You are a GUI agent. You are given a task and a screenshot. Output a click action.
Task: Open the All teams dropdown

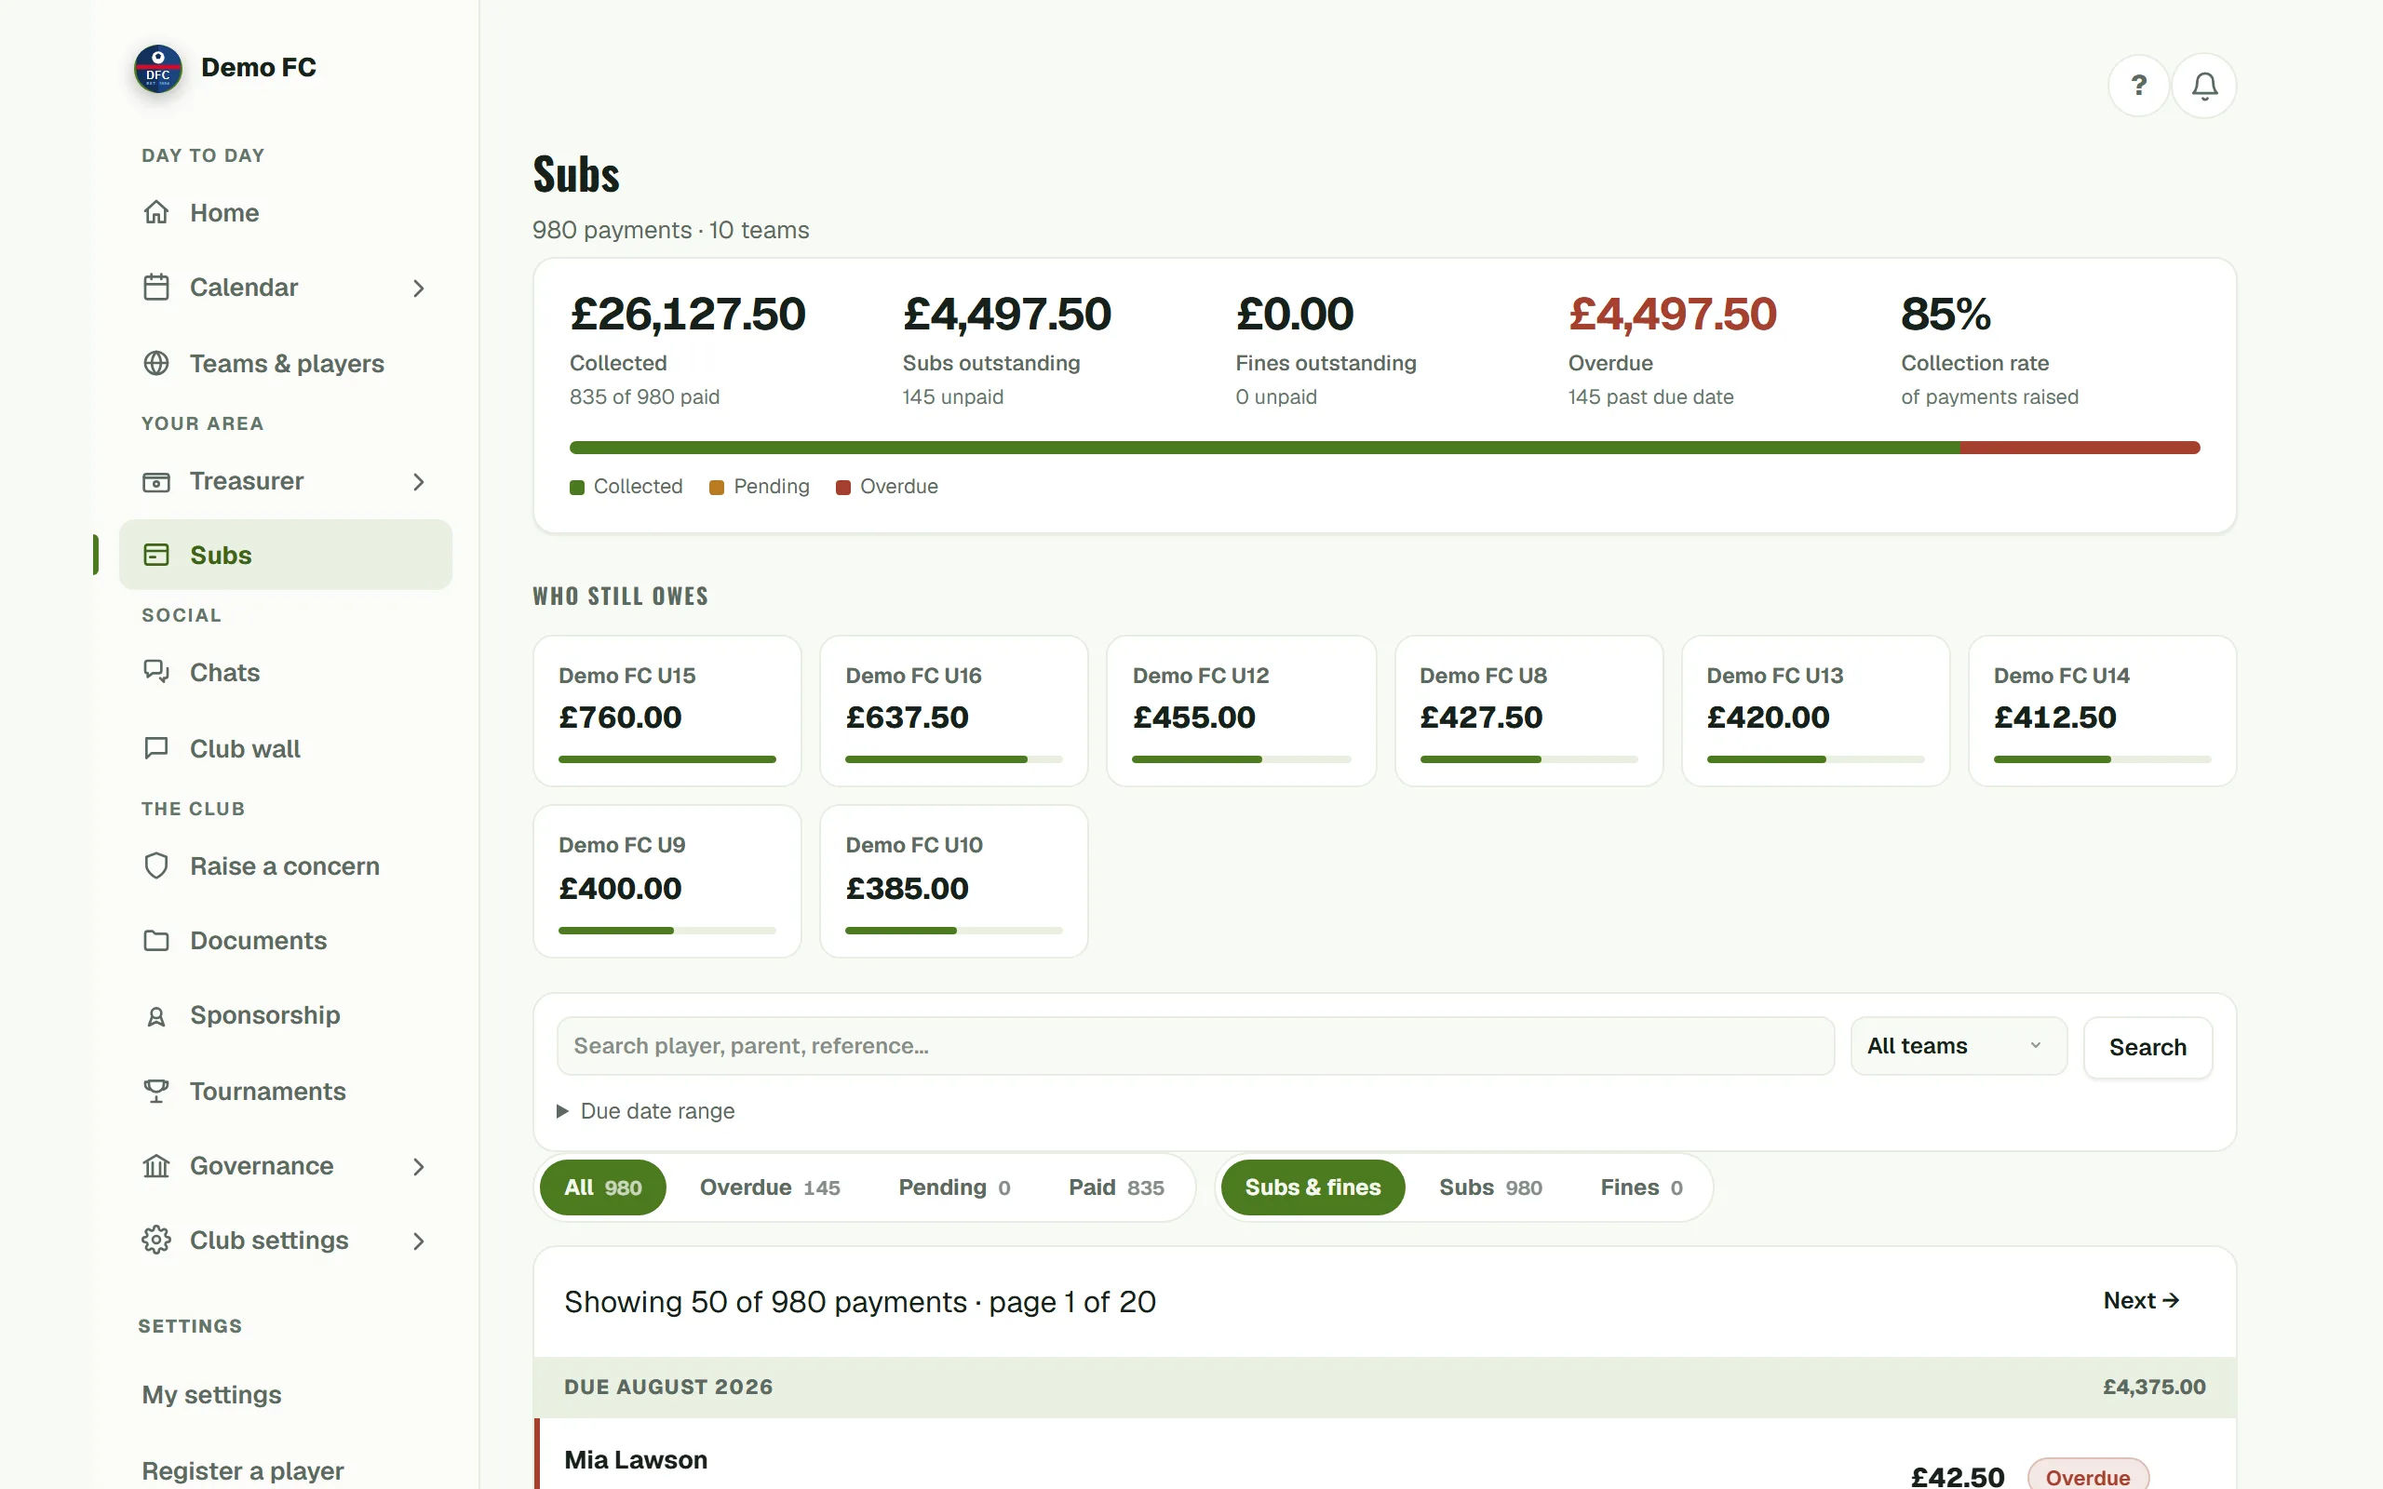point(1958,1046)
